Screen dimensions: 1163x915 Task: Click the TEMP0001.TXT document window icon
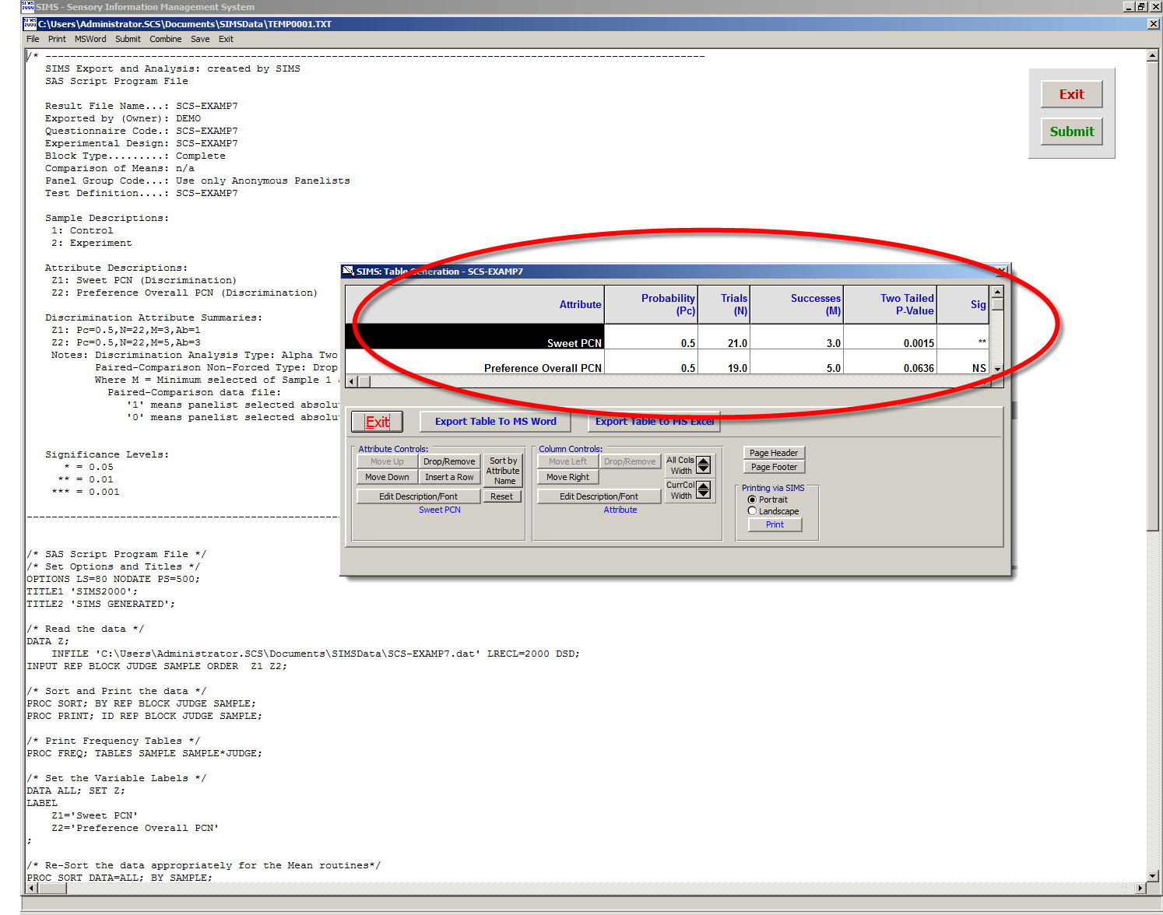coord(30,23)
